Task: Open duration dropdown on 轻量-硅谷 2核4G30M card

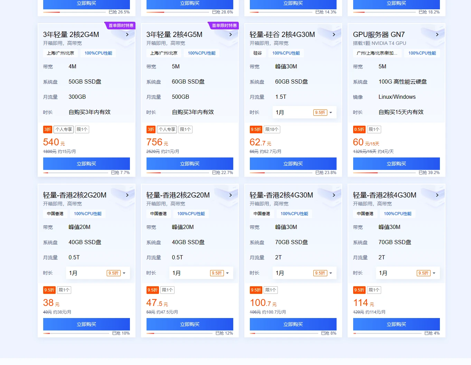Action: [304, 113]
